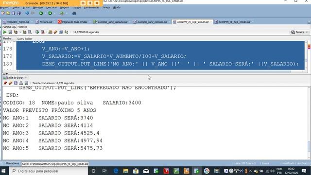Click the output buffer icon next to print
This screenshot has width=311, height=175.
(x=26, y=83)
